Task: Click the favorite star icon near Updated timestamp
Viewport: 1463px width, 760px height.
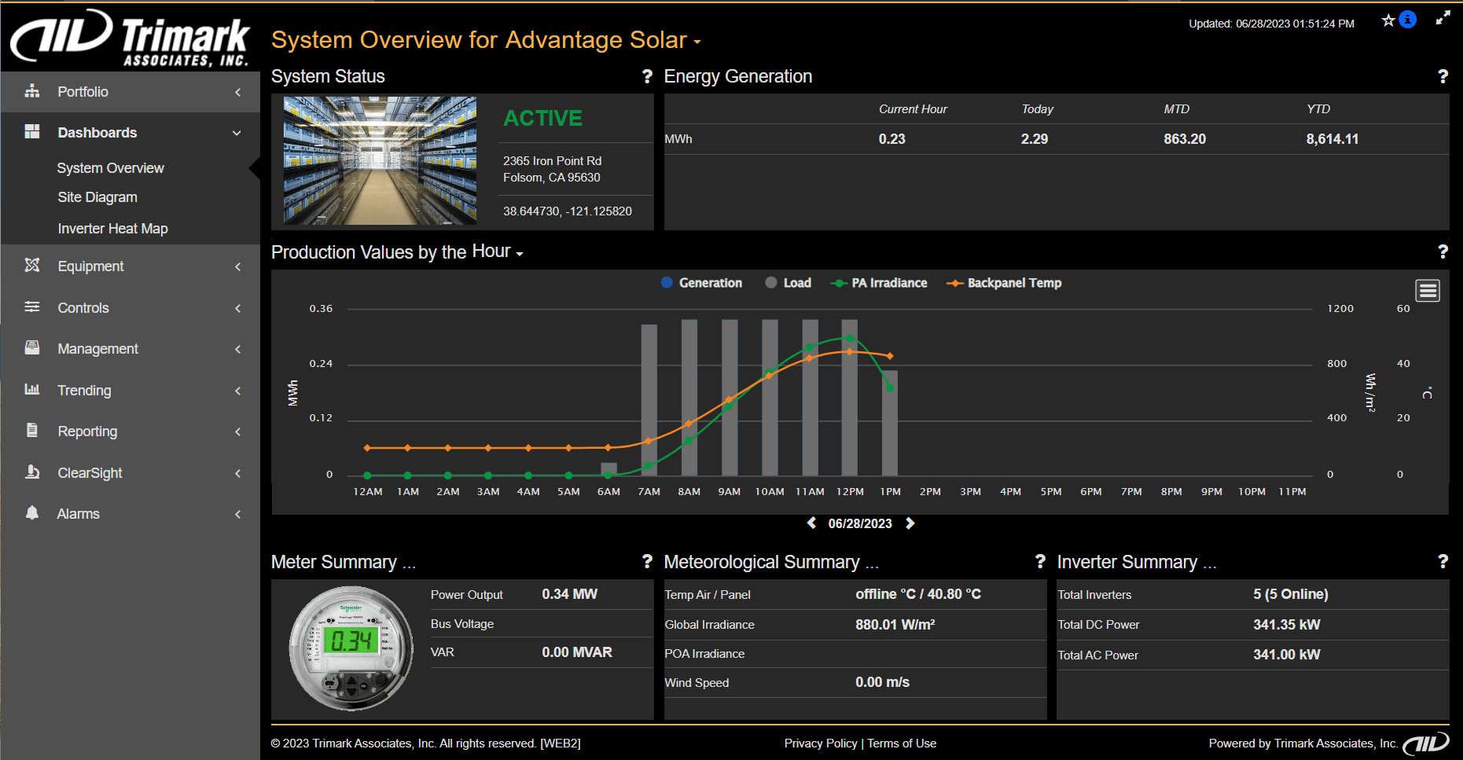Action: pyautogui.click(x=1388, y=20)
